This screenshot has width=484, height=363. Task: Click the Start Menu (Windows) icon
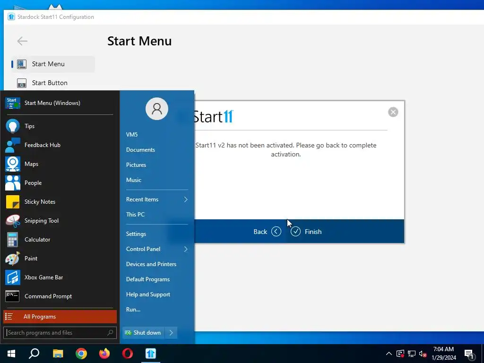(x=13, y=103)
